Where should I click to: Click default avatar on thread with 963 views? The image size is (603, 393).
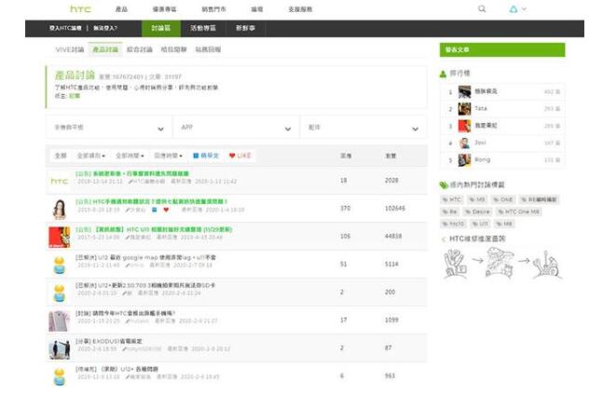pyautogui.click(x=60, y=377)
